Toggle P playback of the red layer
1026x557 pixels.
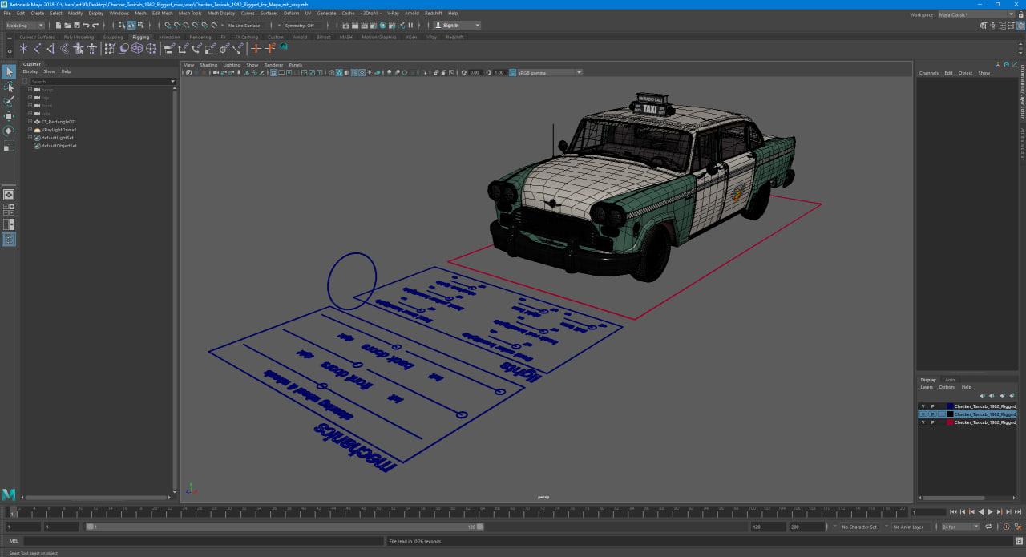point(932,422)
